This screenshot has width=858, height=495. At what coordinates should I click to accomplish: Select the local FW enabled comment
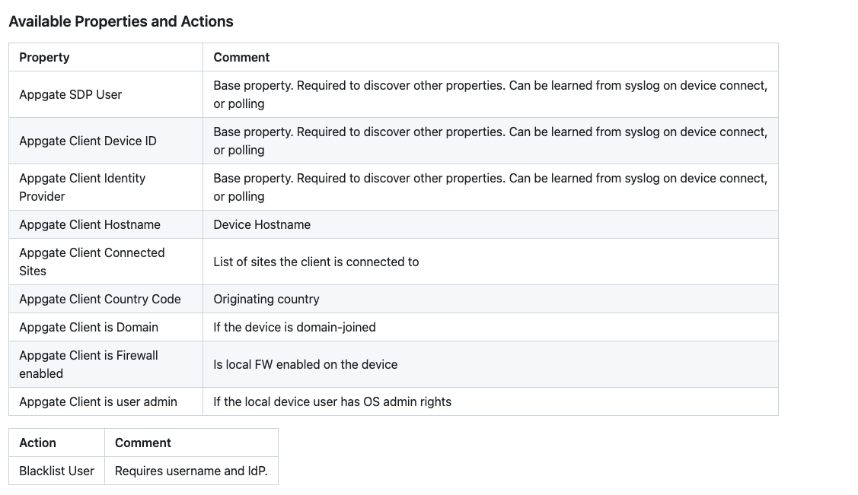point(305,364)
